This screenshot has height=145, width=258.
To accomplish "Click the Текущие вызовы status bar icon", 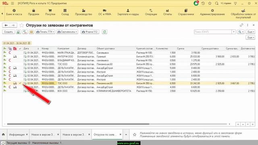I will click(x=3, y=143).
